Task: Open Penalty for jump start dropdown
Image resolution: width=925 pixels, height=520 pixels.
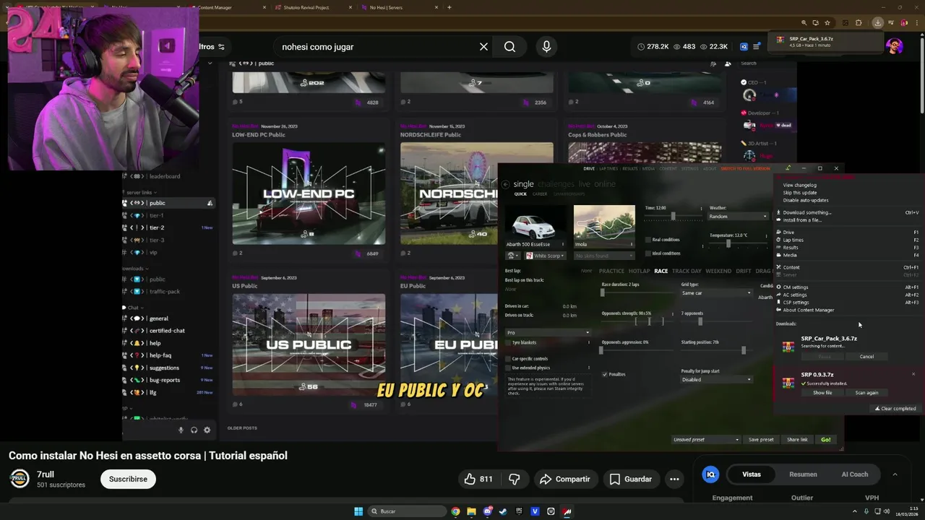Action: point(716,380)
